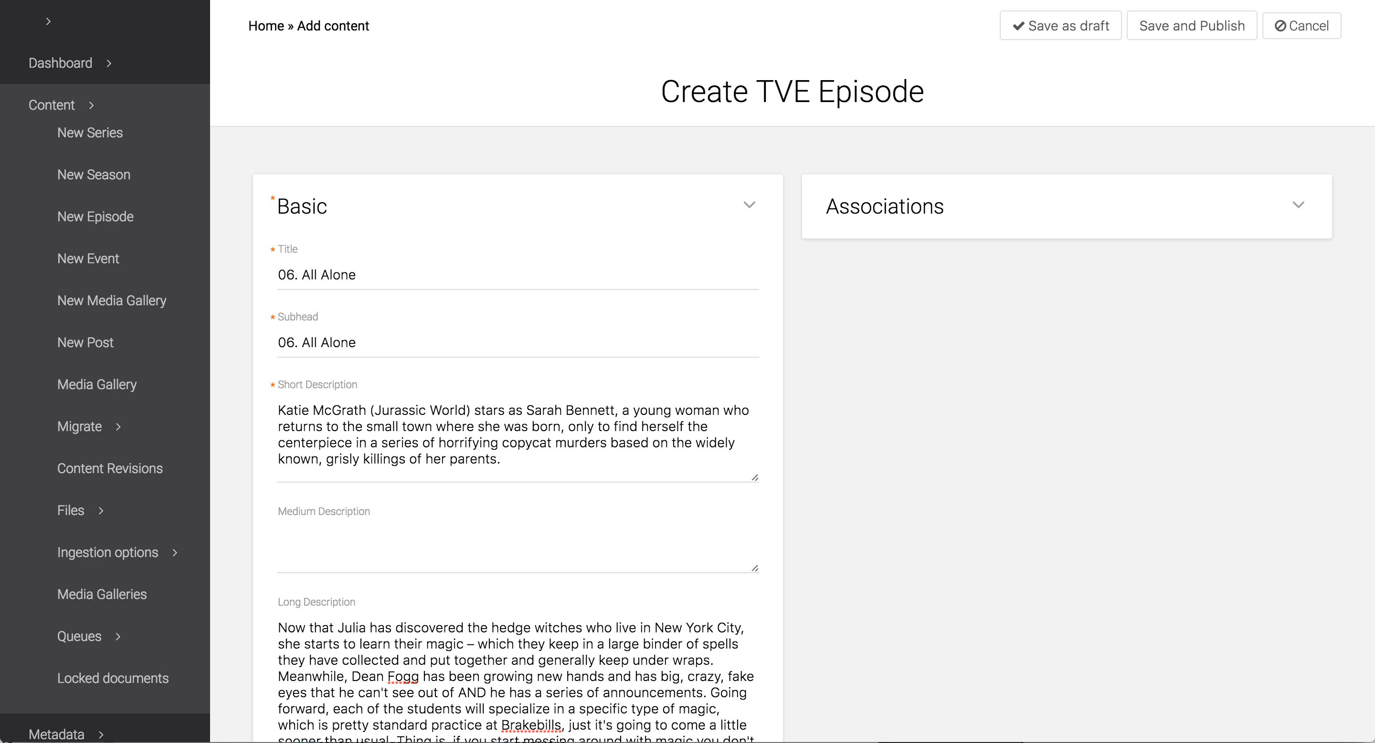This screenshot has height=743, width=1375.
Task: Click the Content chevron icon
Action: [91, 105]
